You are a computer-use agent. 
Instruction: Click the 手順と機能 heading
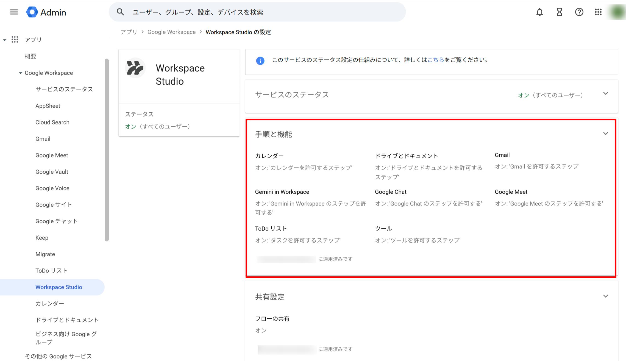click(x=274, y=134)
